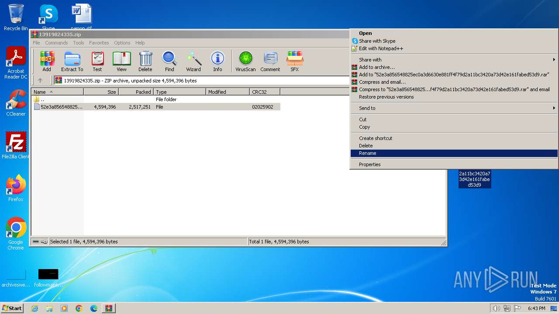Sort by the Type column header
This screenshot has width=559, height=314.
coord(179,92)
